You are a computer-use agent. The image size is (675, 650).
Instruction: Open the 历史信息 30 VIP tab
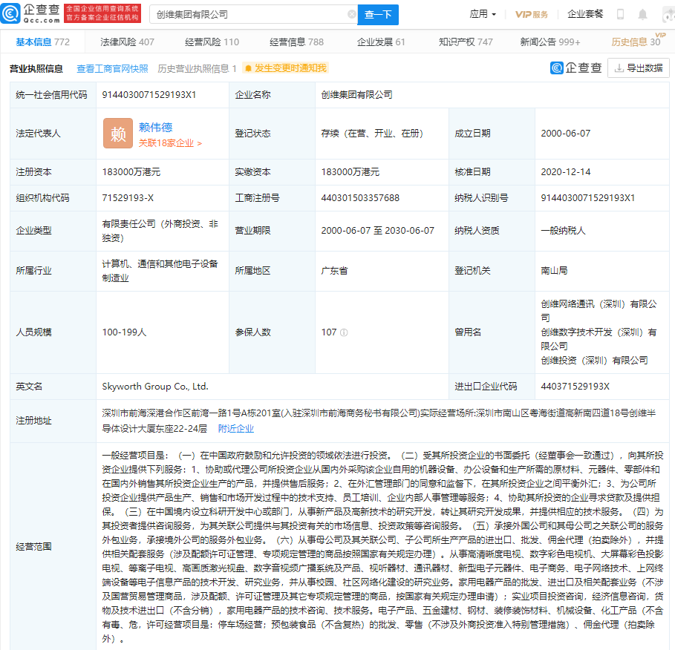point(637,42)
